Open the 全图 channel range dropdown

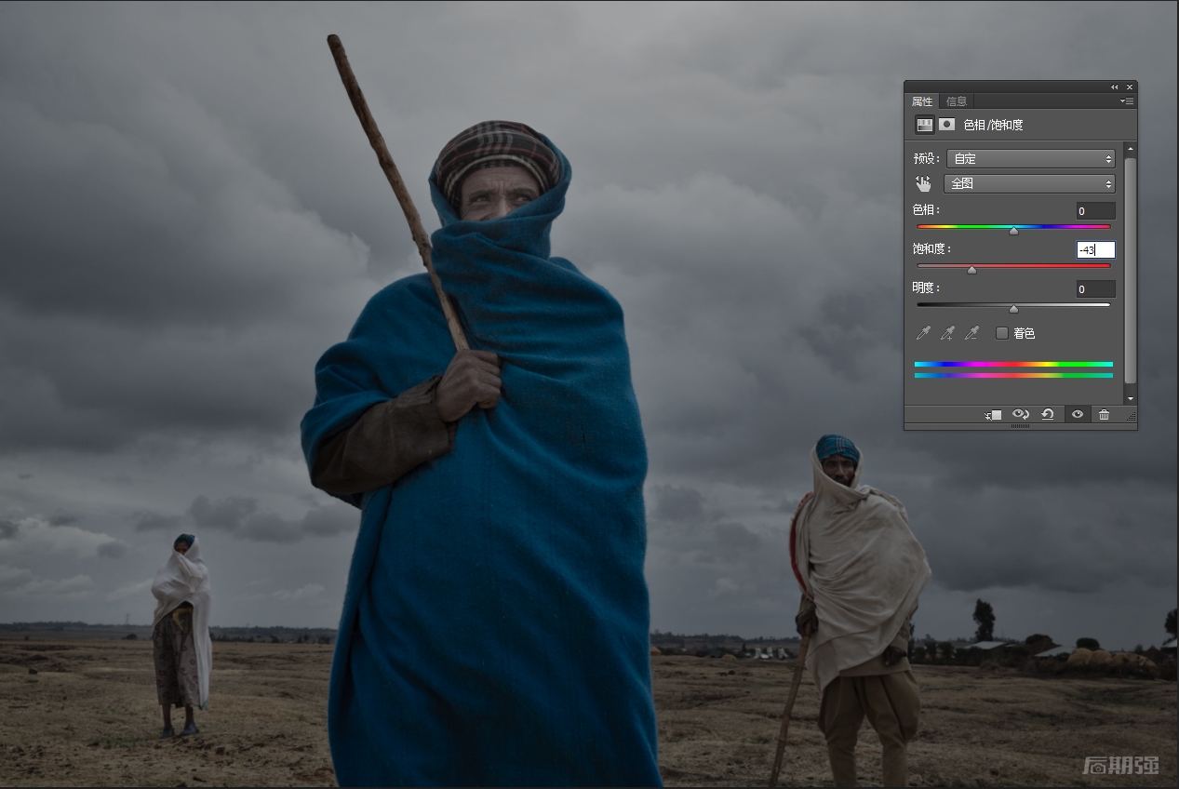pos(1029,184)
